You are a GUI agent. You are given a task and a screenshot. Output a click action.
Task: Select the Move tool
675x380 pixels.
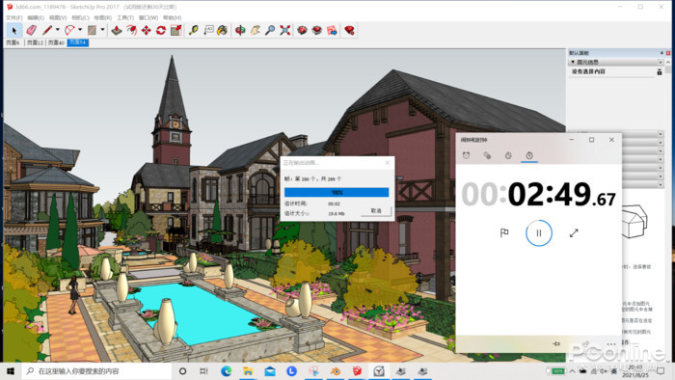pos(147,30)
